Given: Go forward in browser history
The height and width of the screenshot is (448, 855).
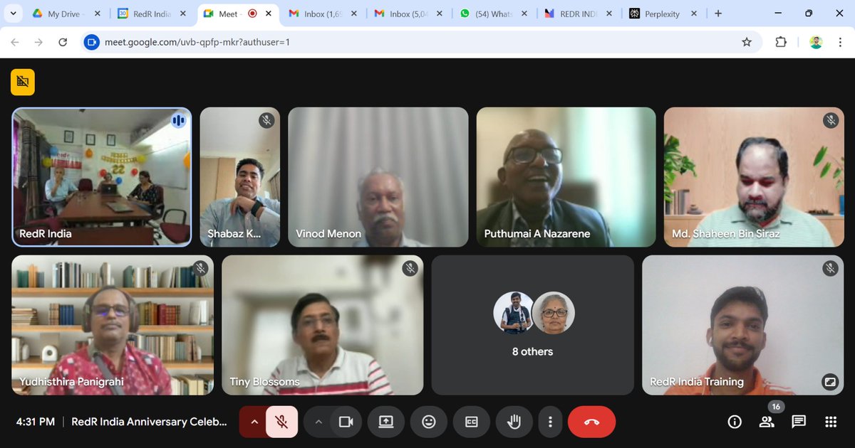Looking at the screenshot, I should click(x=38, y=42).
